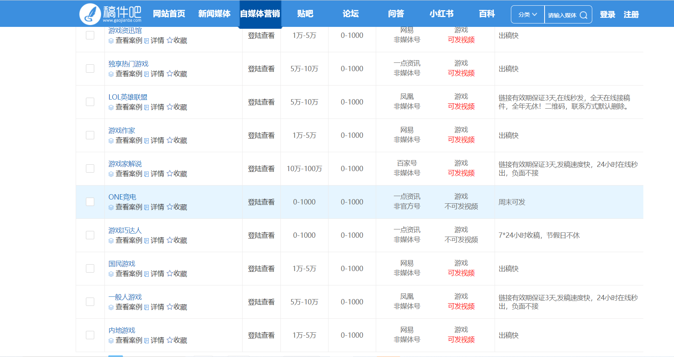Open the 贴吧 nav item
The image size is (674, 357).
pyautogui.click(x=305, y=14)
